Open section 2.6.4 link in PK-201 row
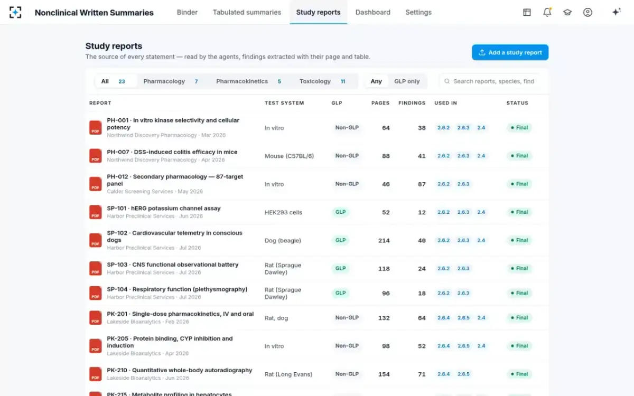 tap(444, 318)
